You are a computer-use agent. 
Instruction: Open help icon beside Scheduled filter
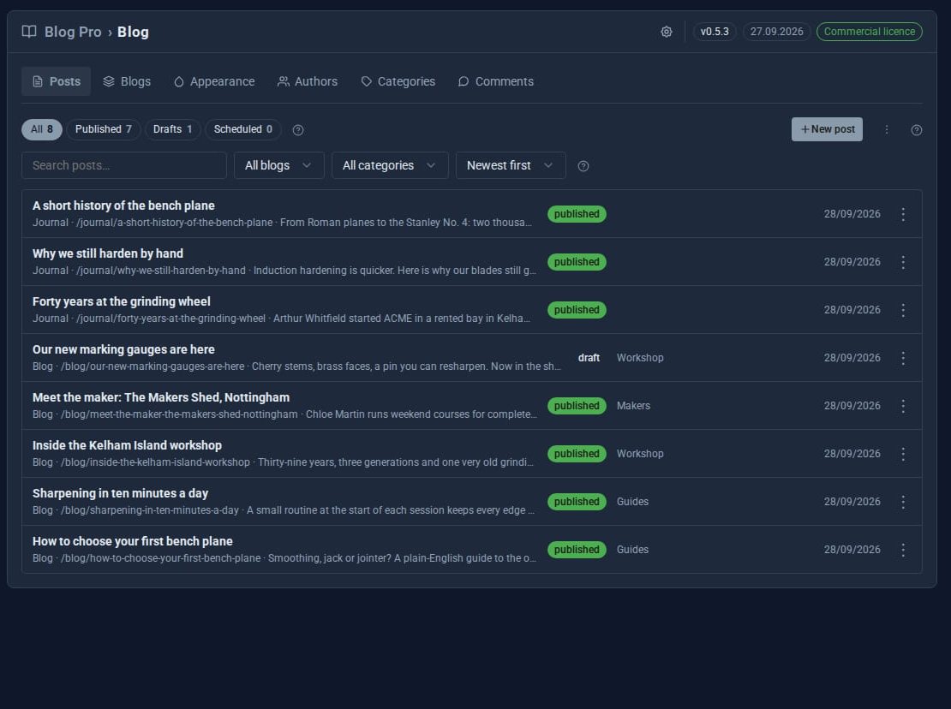point(298,129)
